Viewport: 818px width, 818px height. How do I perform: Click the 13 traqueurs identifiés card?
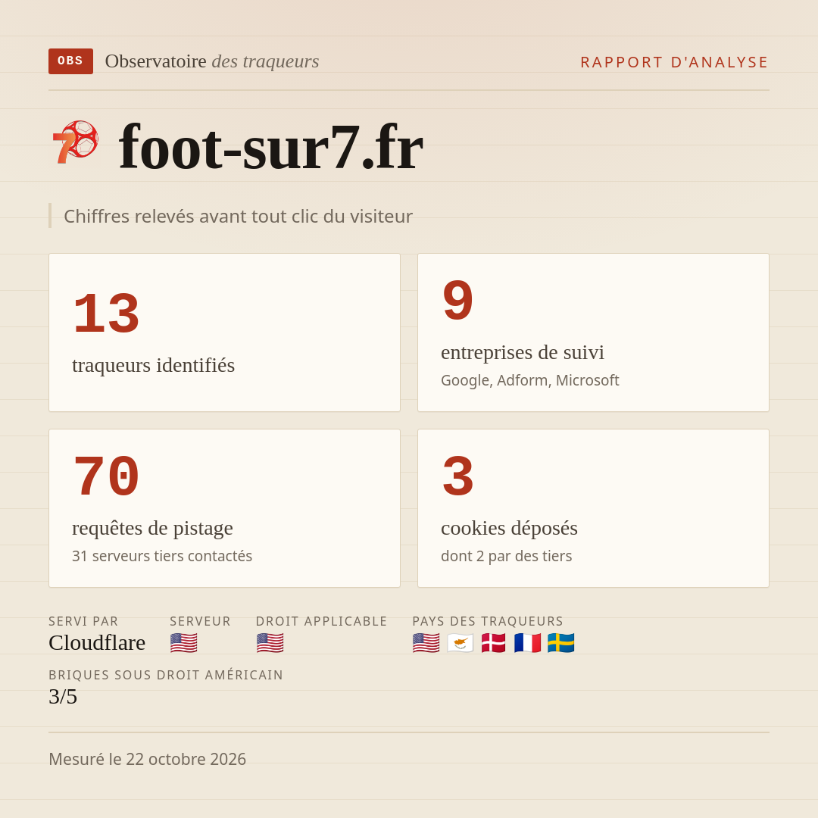(224, 333)
